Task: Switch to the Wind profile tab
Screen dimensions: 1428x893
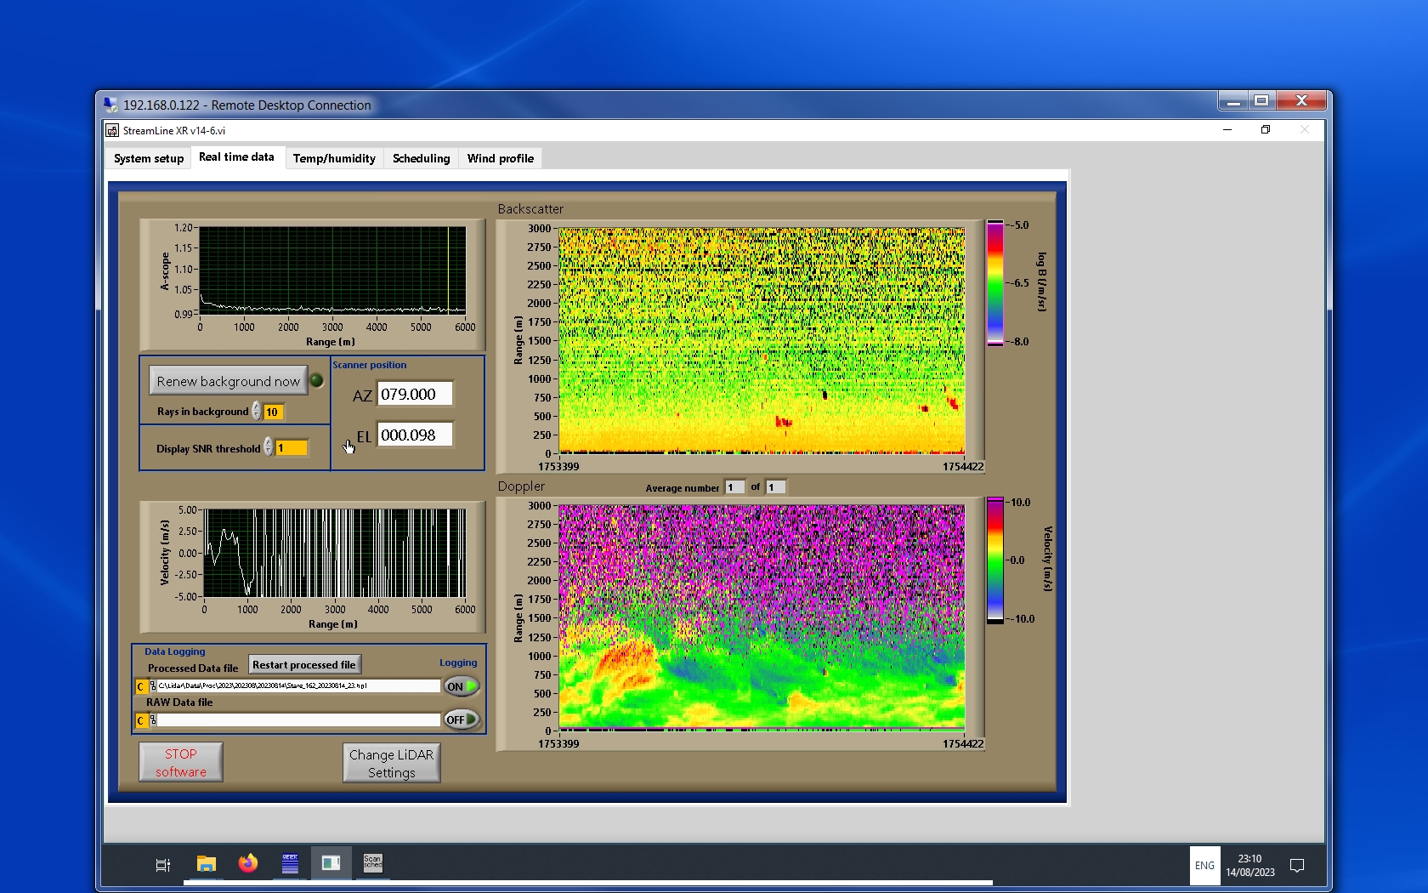Action: 500,159
